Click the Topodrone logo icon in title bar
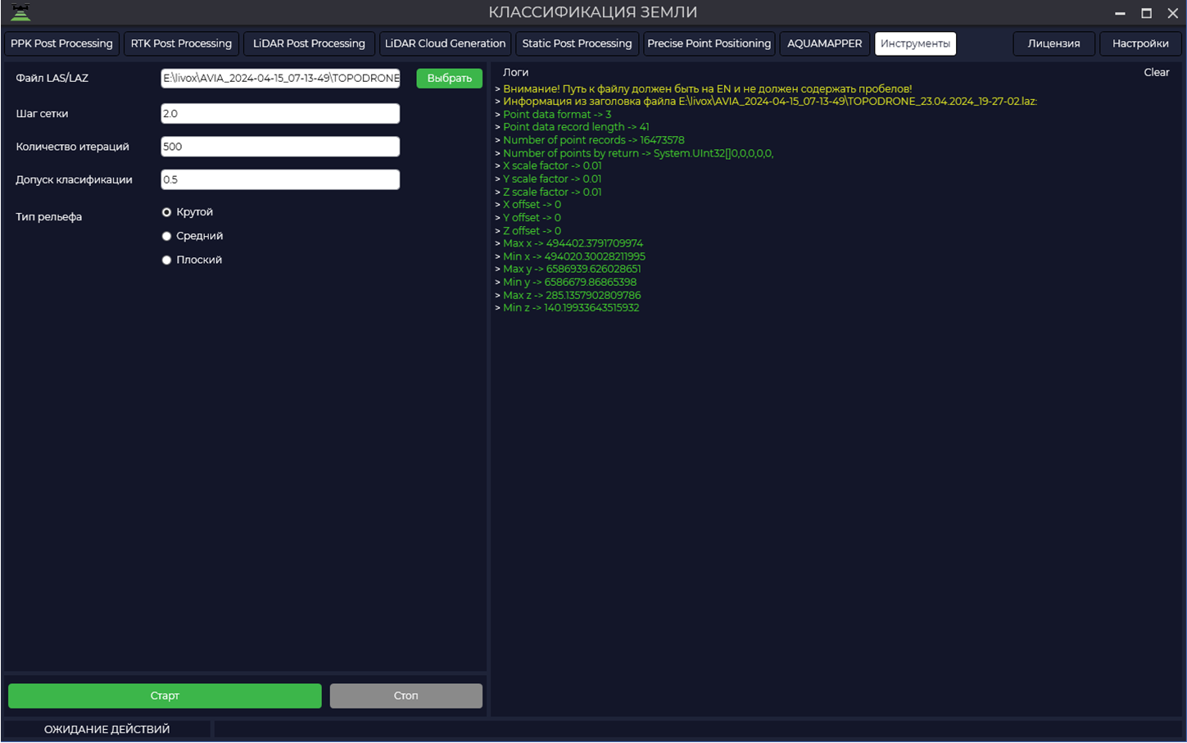This screenshot has width=1187, height=743. coord(20,12)
